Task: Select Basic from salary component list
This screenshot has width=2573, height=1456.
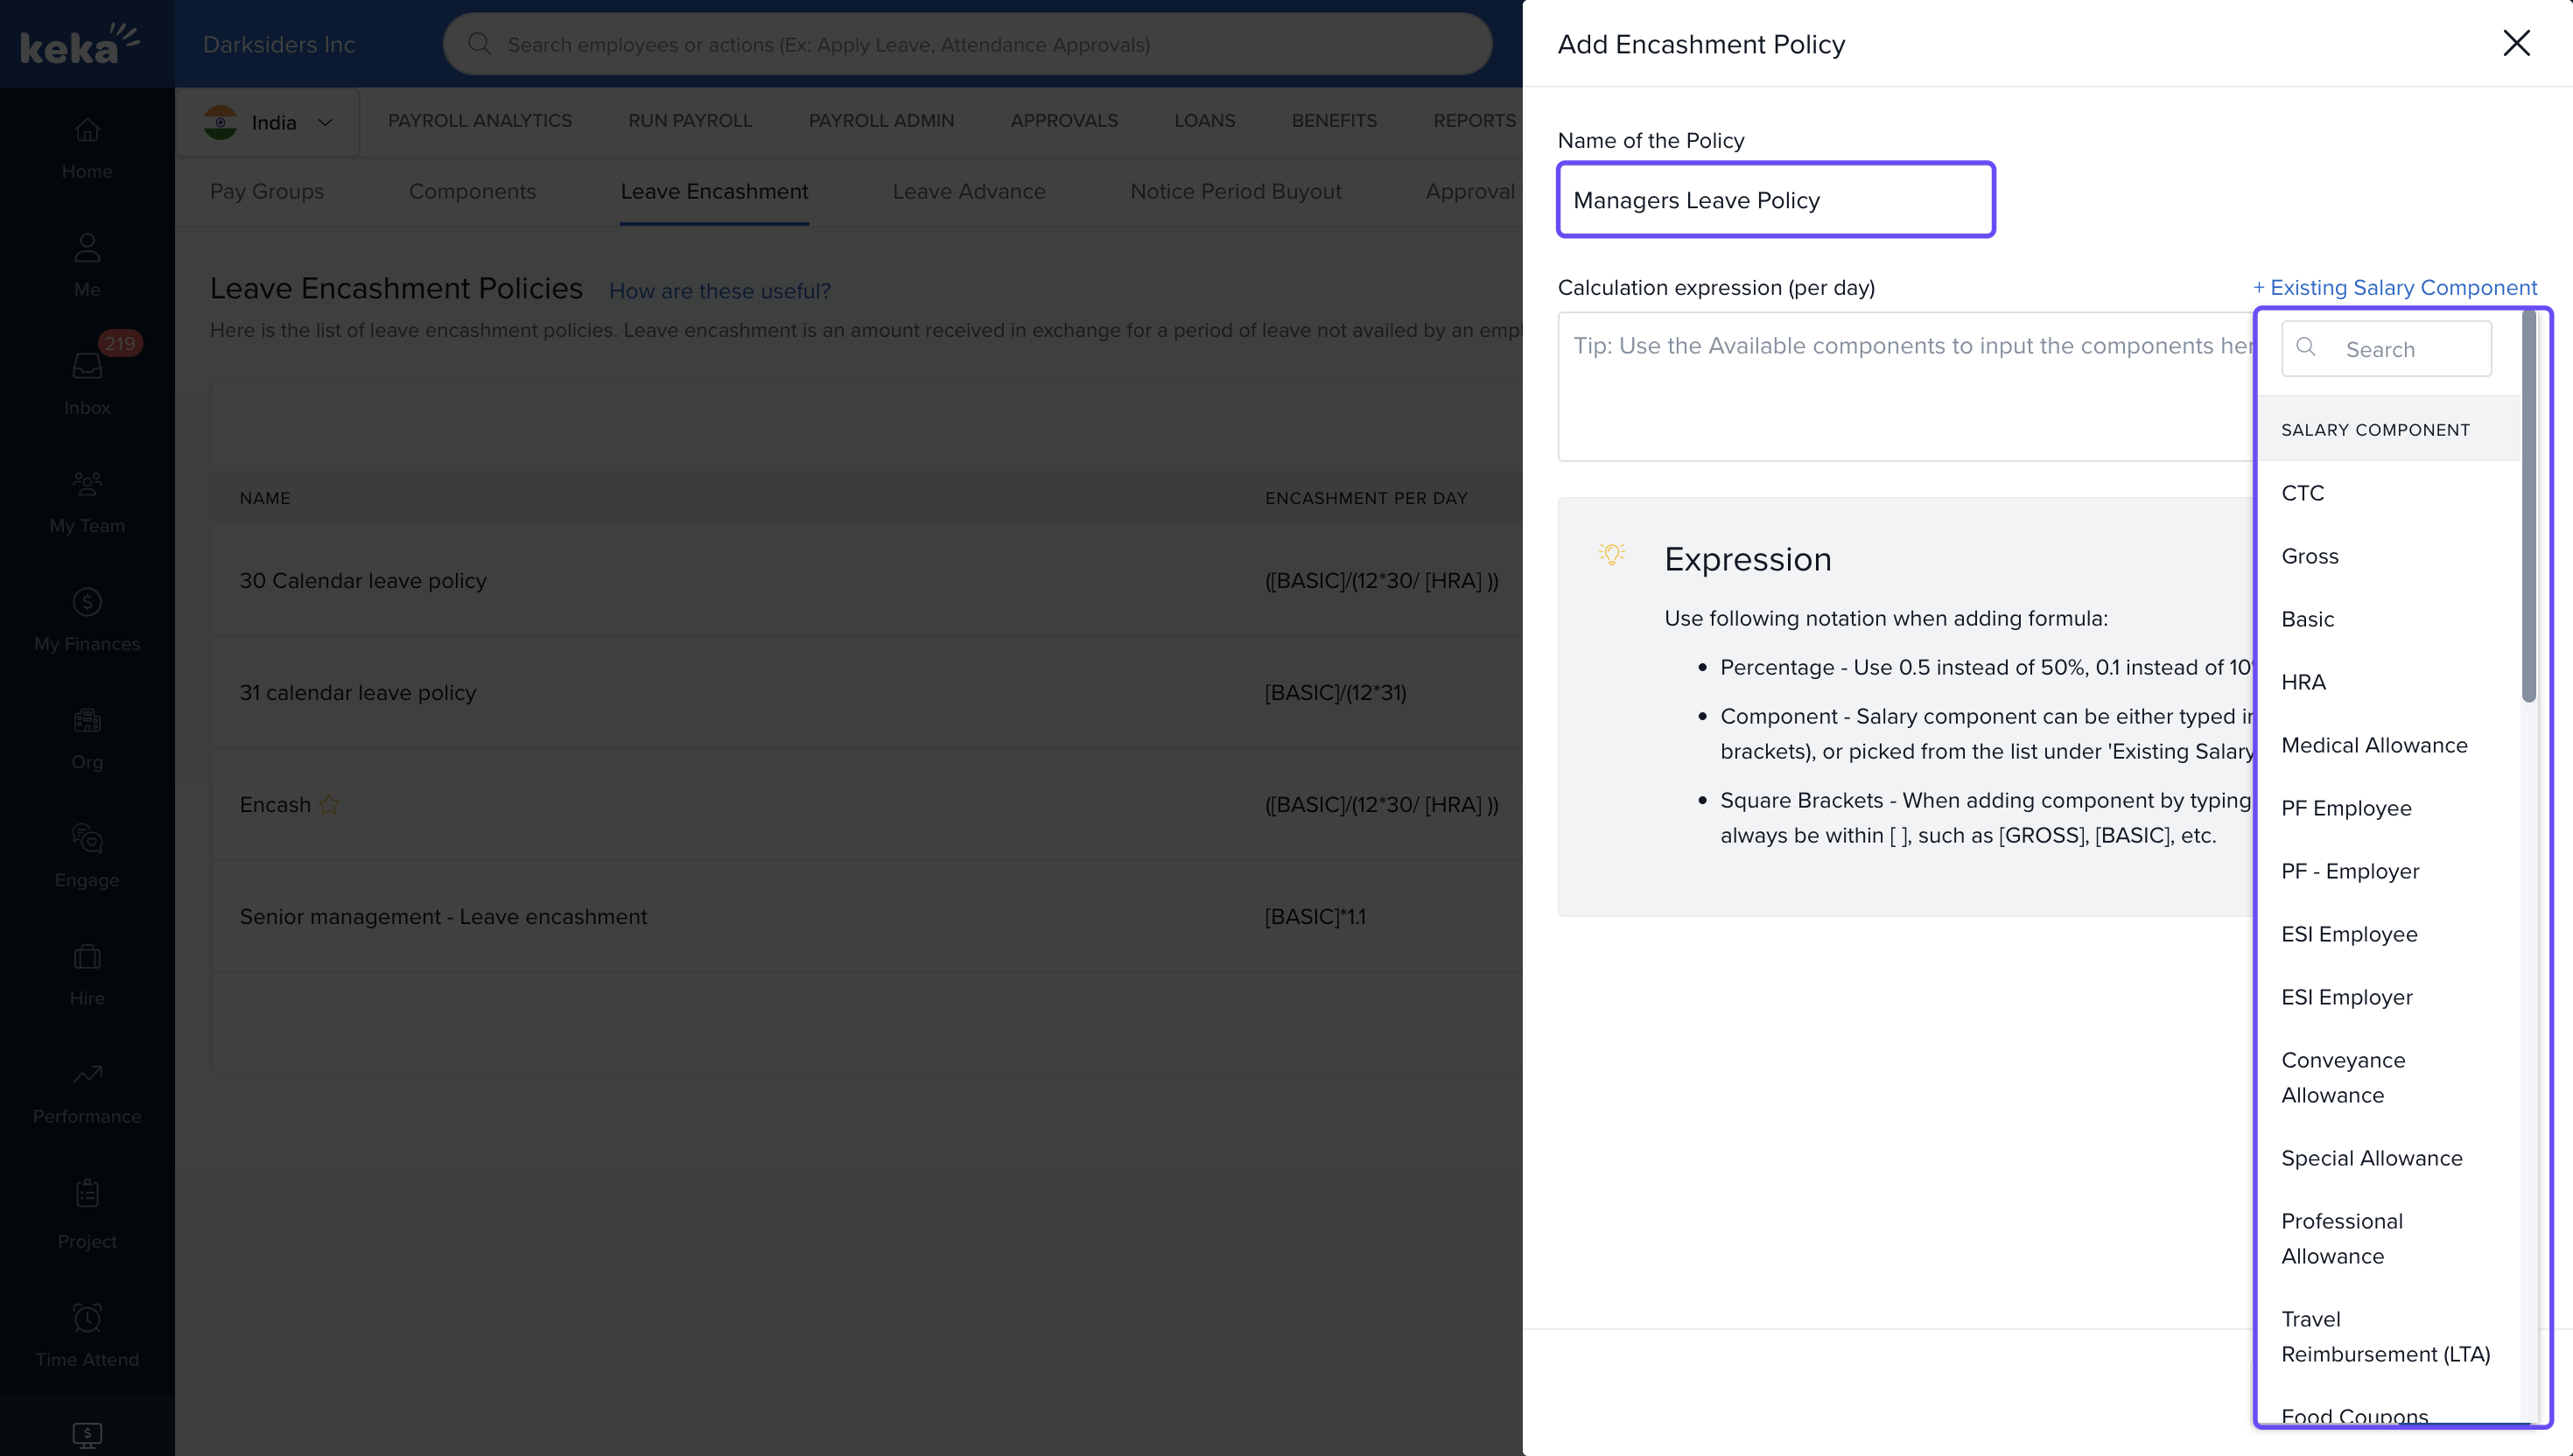Action: click(x=2307, y=619)
